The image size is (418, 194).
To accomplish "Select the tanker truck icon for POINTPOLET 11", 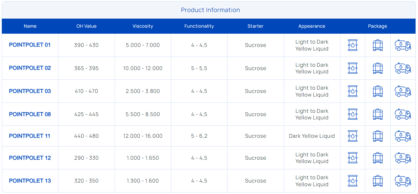I will coord(403,136).
